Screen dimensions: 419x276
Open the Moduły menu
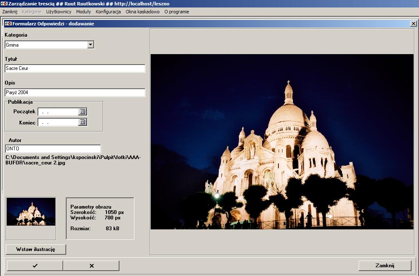[x=83, y=12]
